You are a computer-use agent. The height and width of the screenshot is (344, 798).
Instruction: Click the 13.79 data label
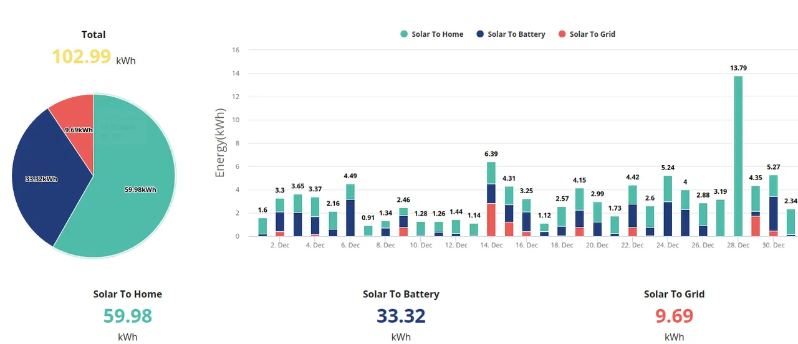[x=738, y=68]
